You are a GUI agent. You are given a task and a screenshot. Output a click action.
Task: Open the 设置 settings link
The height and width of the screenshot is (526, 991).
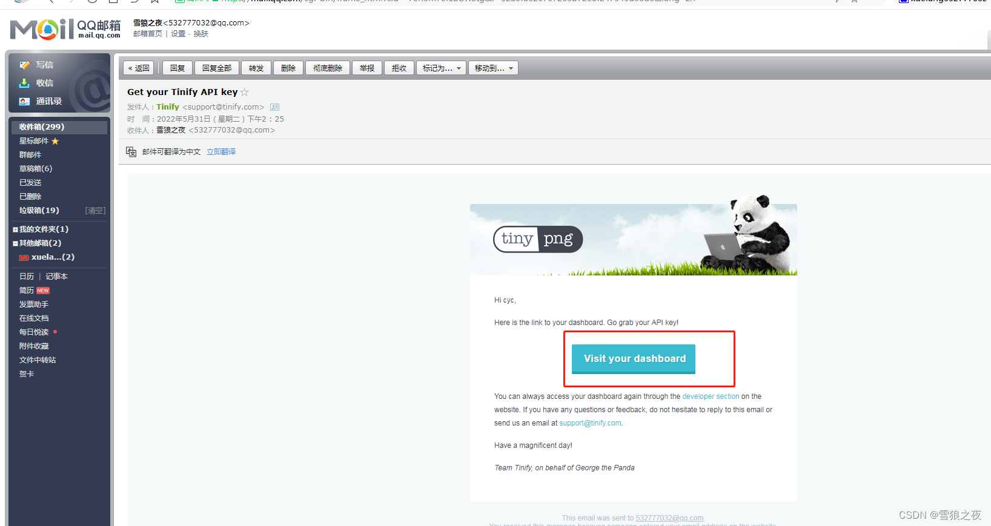point(178,34)
